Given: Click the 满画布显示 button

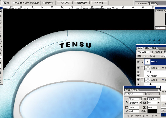Looking at the screenshot, I should tap(82, 3).
